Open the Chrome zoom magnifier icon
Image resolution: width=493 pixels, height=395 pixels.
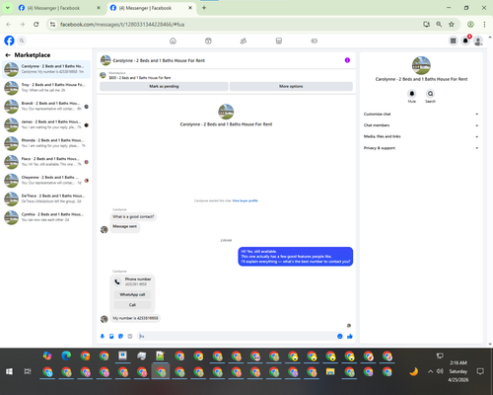click(439, 25)
